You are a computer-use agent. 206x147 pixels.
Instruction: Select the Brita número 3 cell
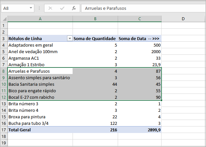pyautogui.click(x=40, y=104)
